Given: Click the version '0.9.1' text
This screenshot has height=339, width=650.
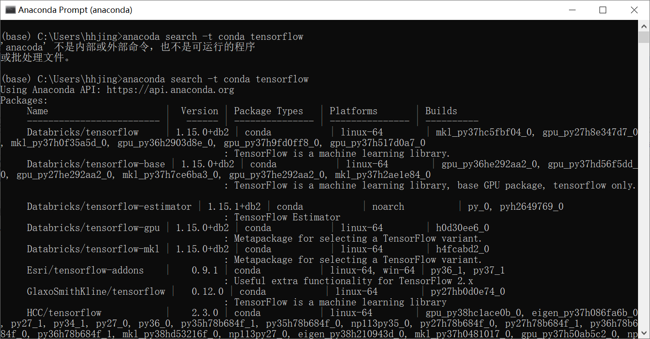Looking at the screenshot, I should (x=205, y=270).
